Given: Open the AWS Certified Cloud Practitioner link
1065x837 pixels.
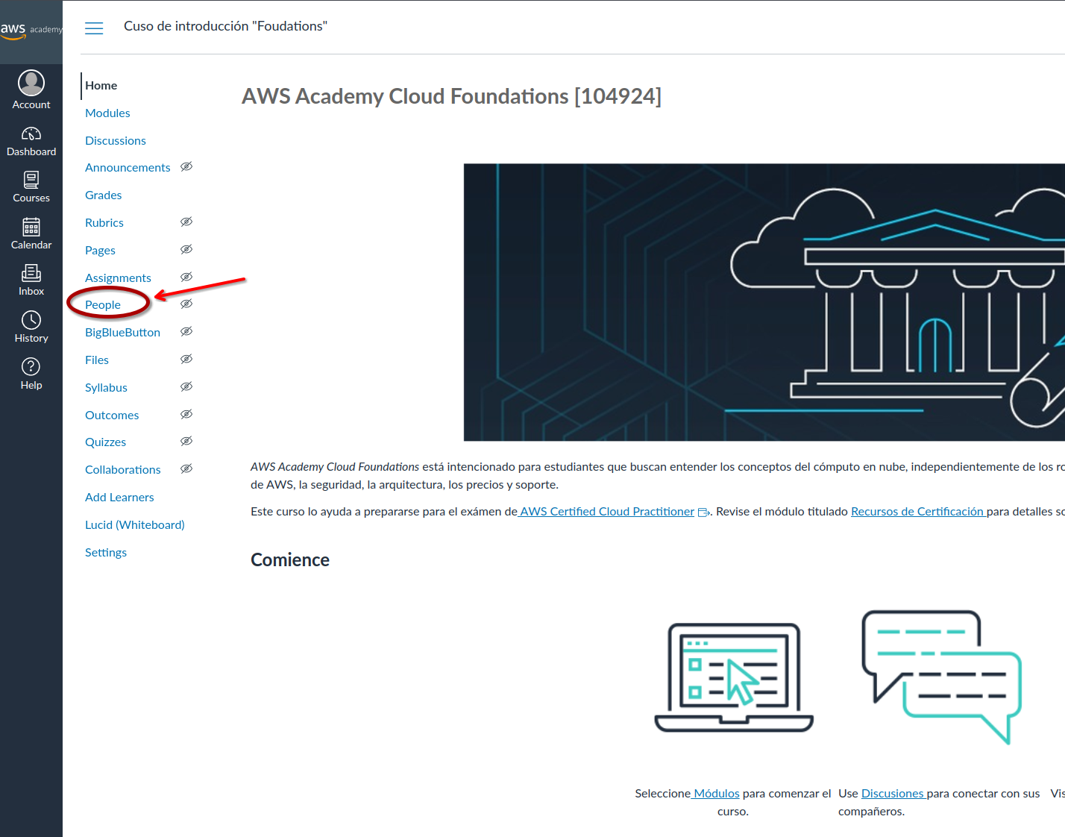Looking at the screenshot, I should pyautogui.click(x=607, y=512).
